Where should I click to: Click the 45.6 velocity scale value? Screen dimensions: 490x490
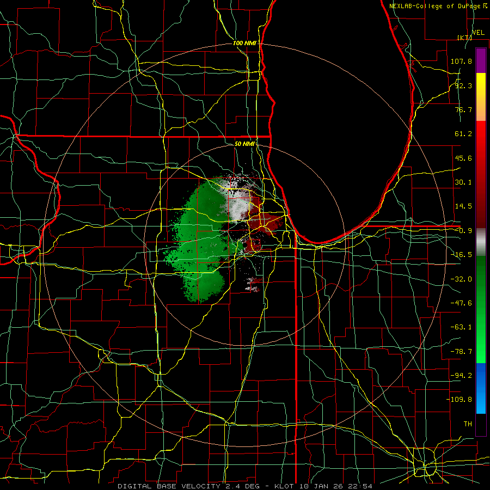[x=463, y=158]
